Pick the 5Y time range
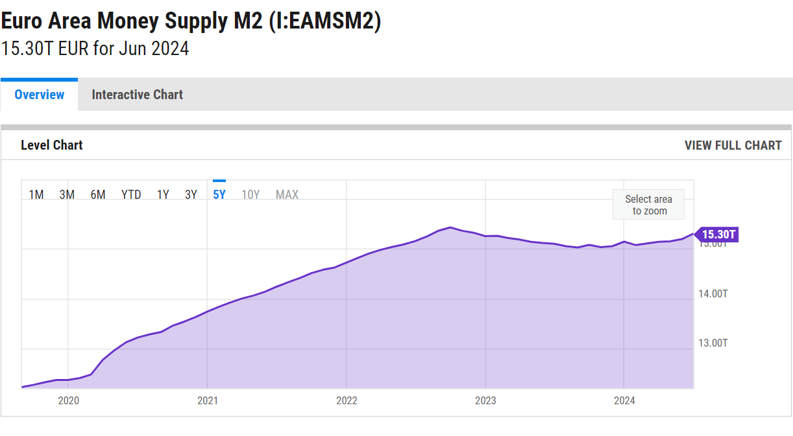The width and height of the screenshot is (793, 436). (x=219, y=195)
